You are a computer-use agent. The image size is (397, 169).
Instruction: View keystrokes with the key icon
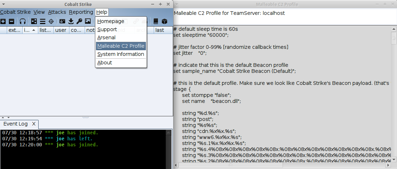(79, 22)
